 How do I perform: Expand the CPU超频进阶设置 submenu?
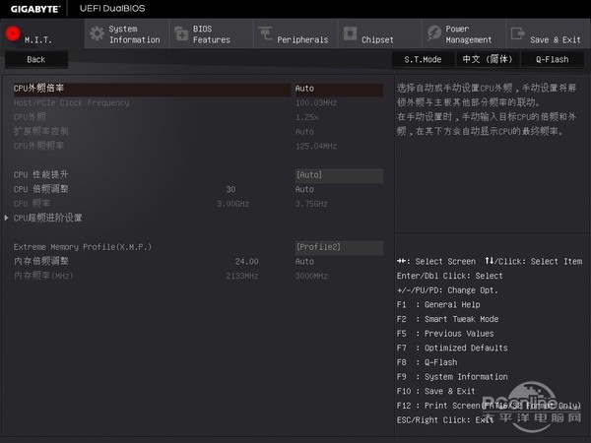pos(47,218)
